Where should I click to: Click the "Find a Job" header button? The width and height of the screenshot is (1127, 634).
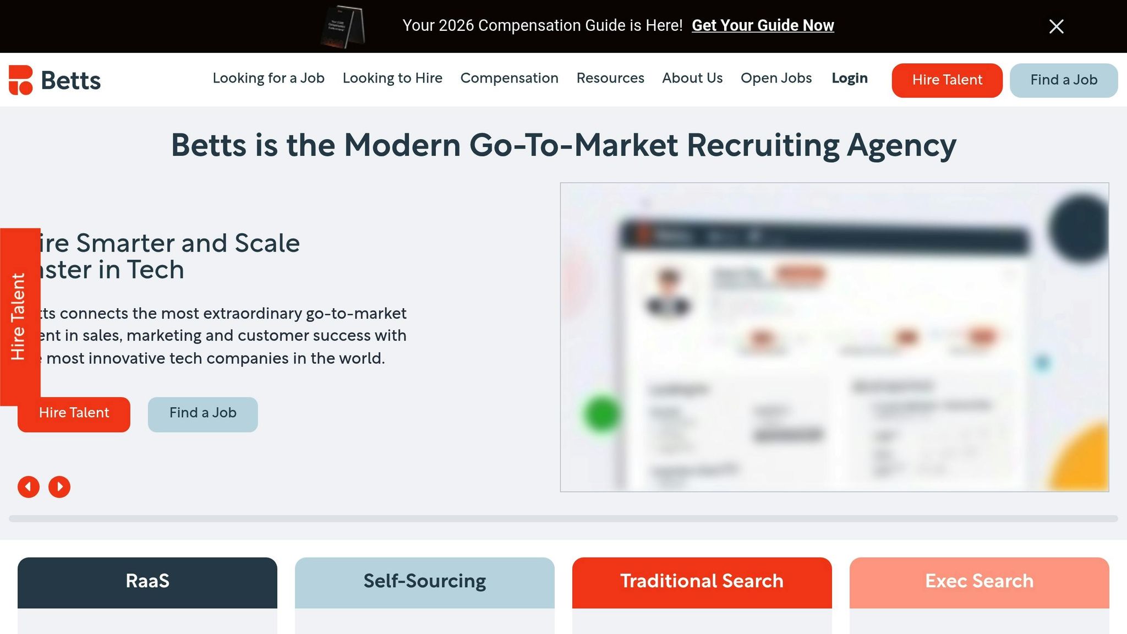tap(1063, 80)
